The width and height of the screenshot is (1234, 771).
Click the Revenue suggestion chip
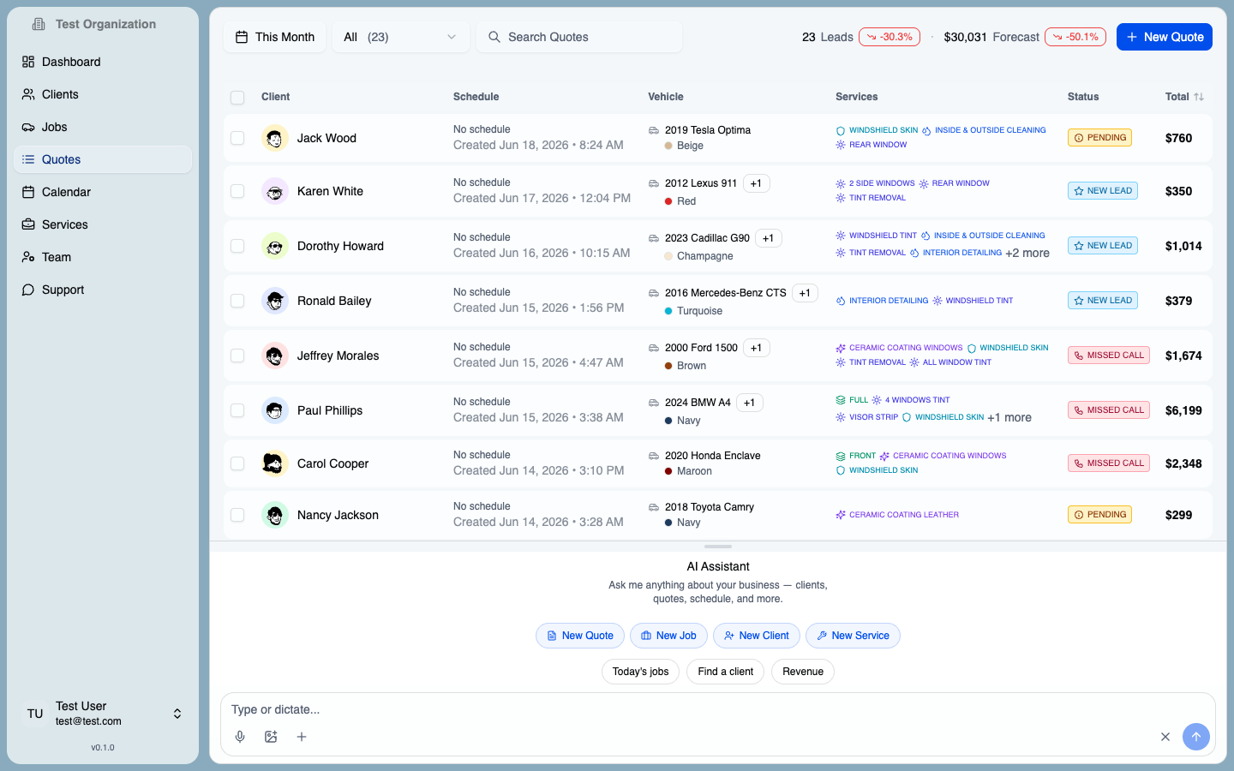(x=803, y=672)
